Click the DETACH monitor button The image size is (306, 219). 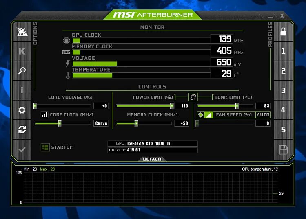point(152,159)
